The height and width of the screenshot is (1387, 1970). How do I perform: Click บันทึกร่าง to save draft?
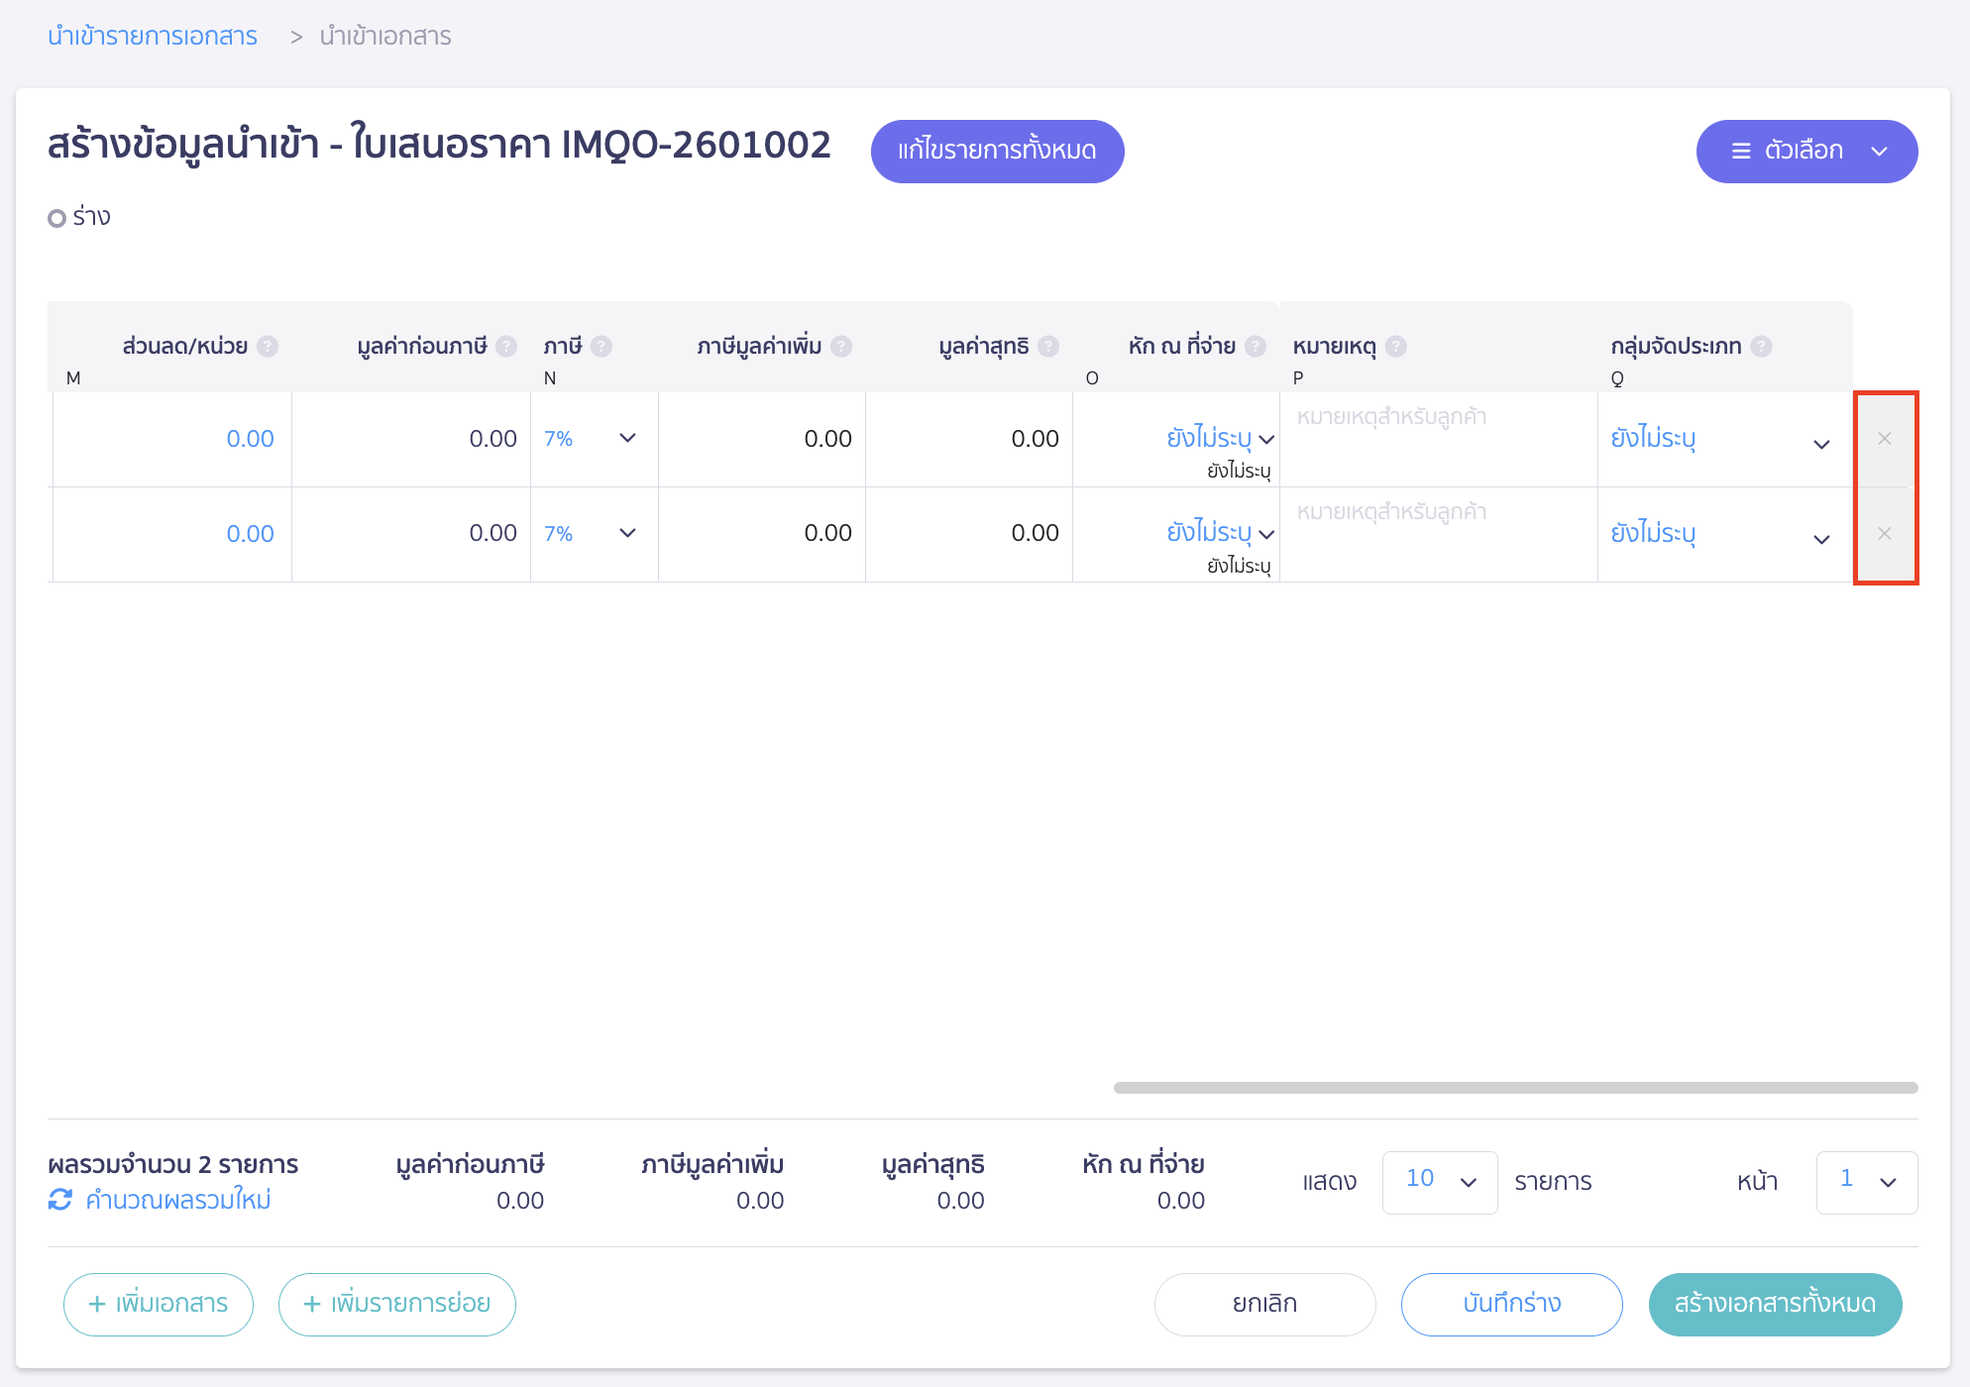(x=1511, y=1304)
